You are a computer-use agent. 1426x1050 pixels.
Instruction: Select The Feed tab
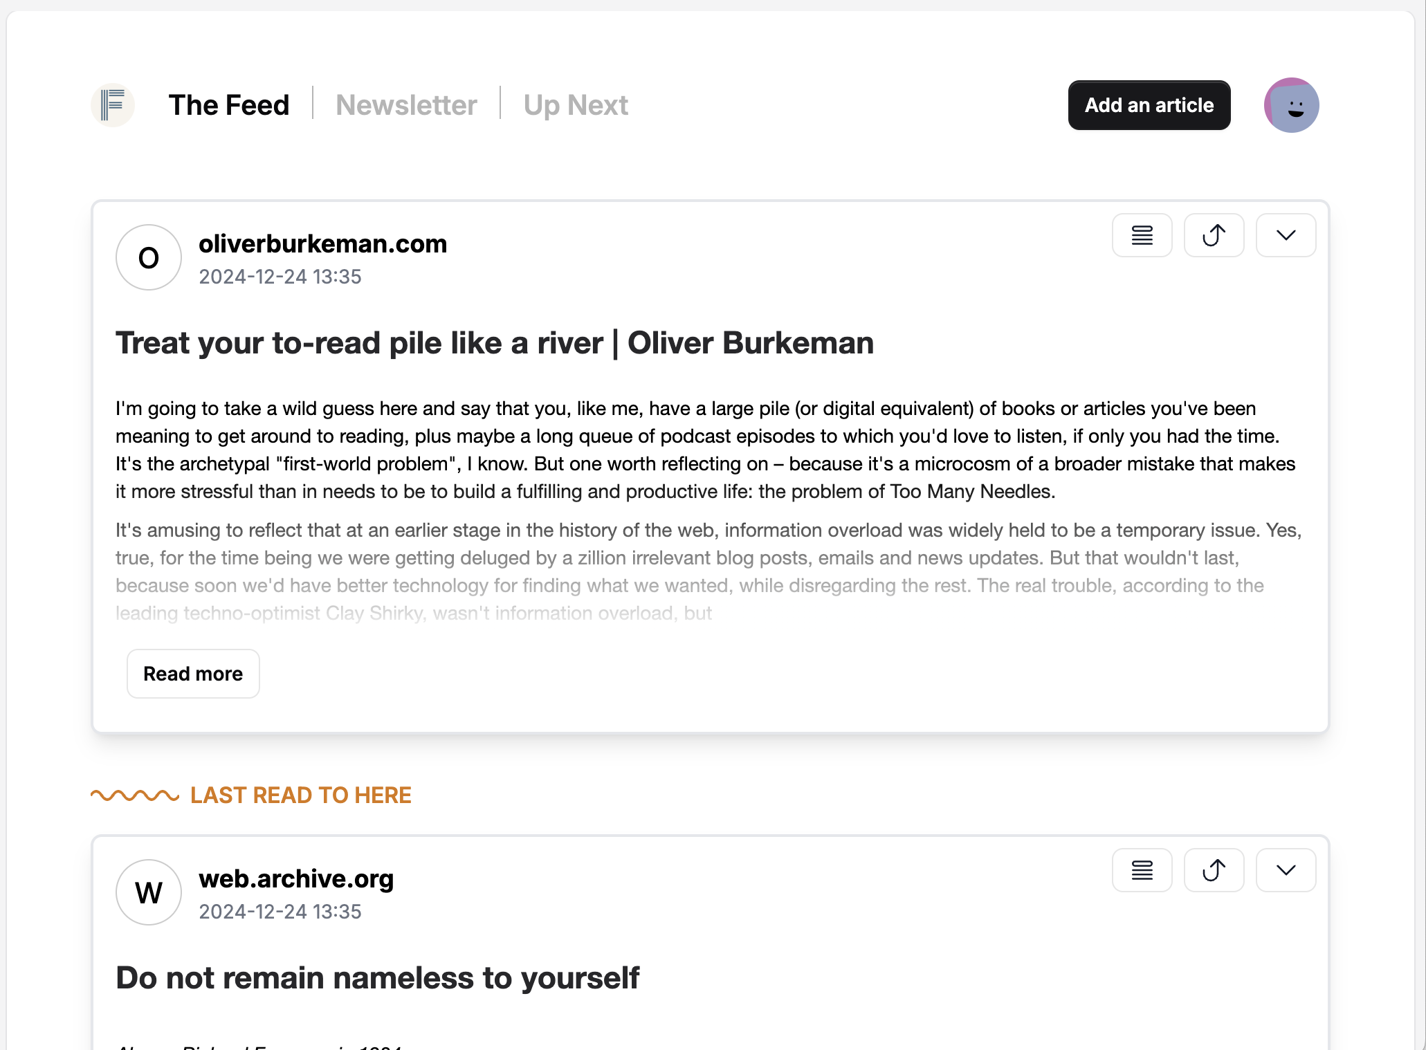coord(229,105)
